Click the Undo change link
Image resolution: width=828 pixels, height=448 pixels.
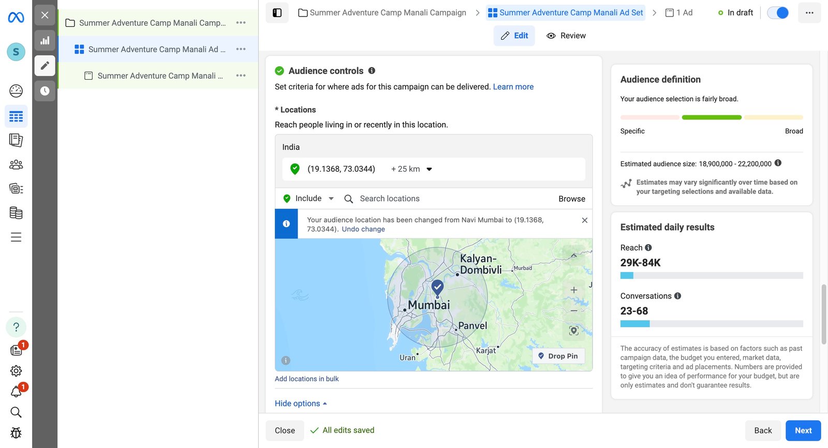[x=363, y=229]
